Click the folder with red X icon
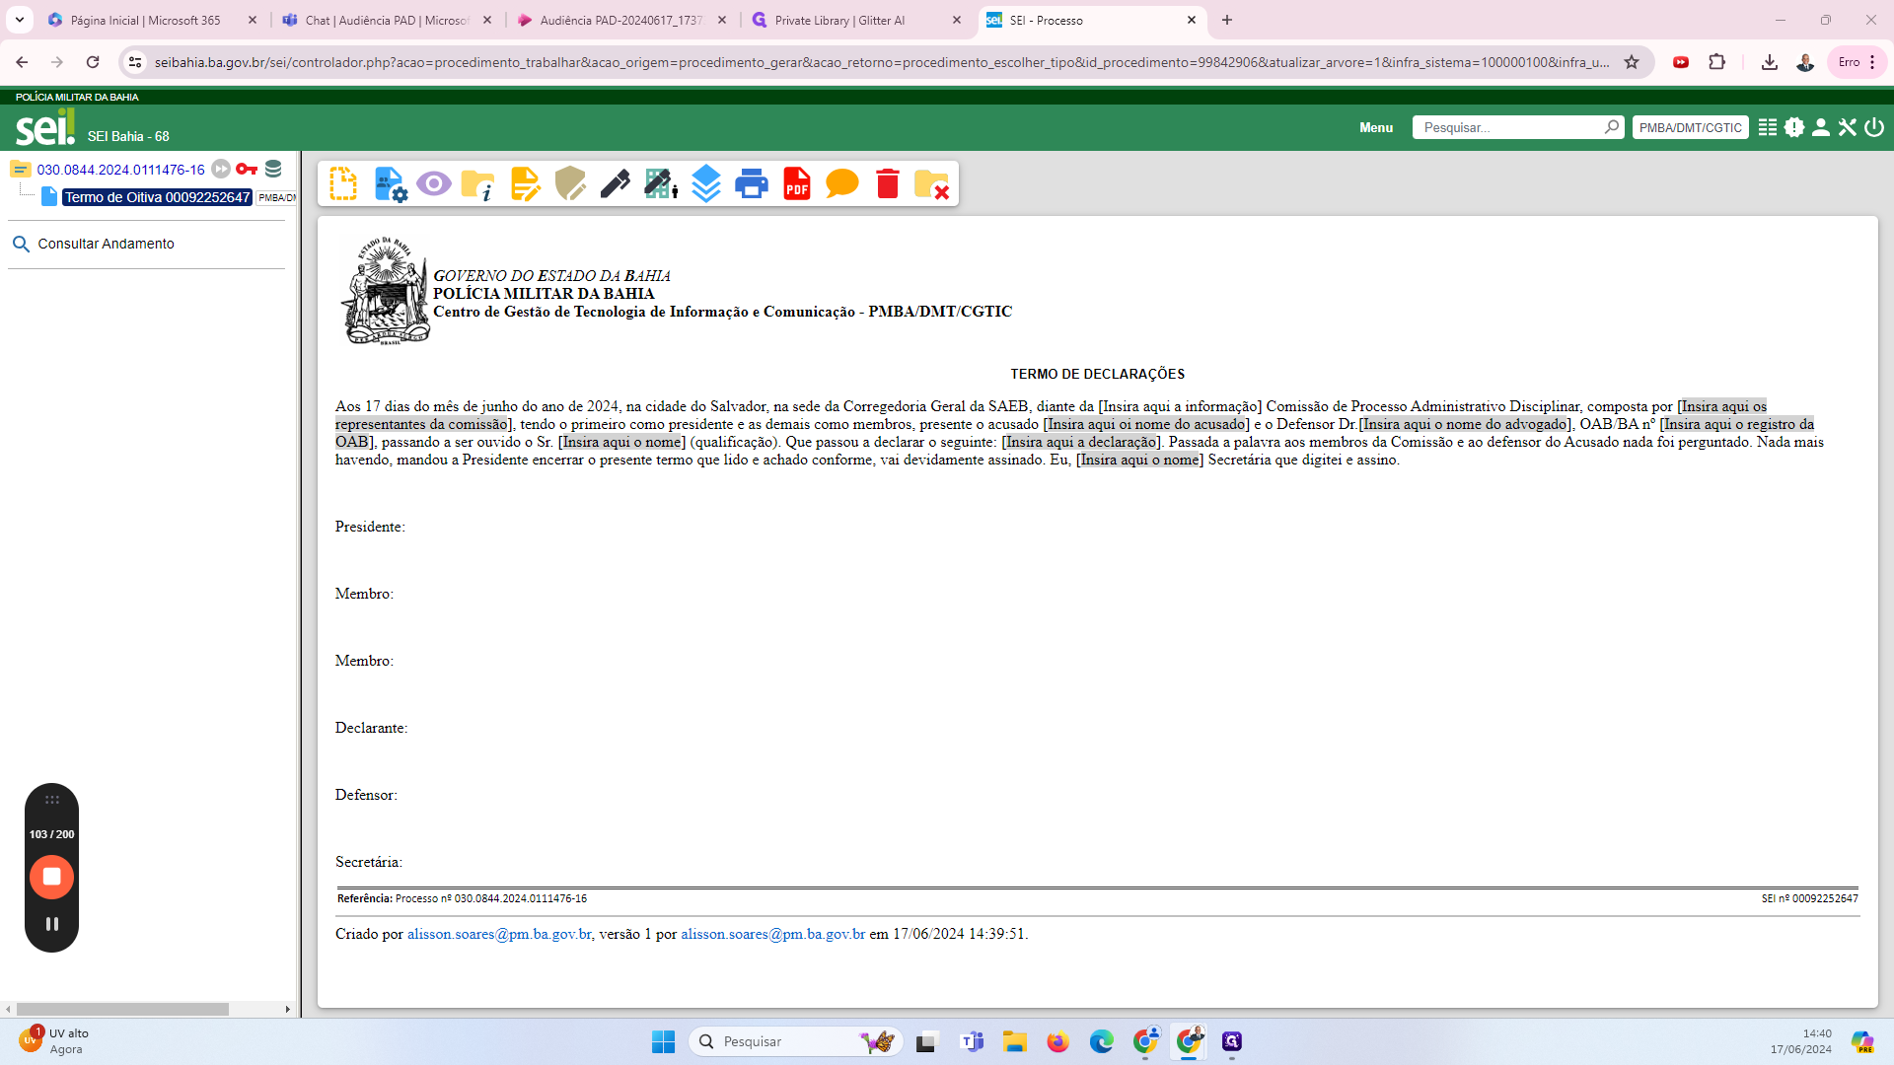The height and width of the screenshot is (1065, 1894). 931,184
